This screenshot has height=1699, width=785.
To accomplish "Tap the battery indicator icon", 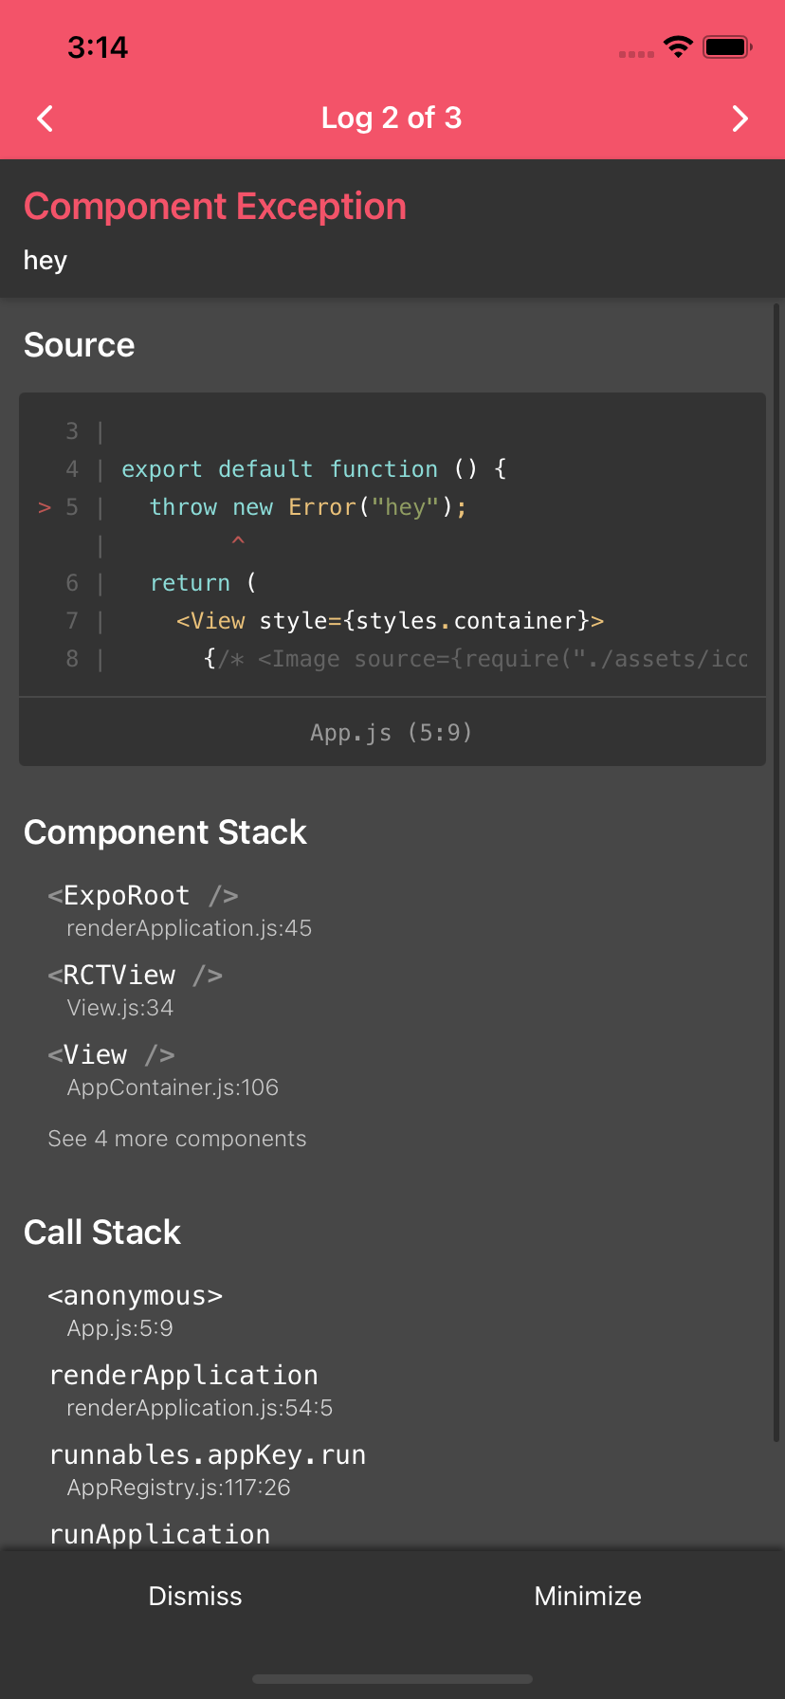I will [x=727, y=46].
